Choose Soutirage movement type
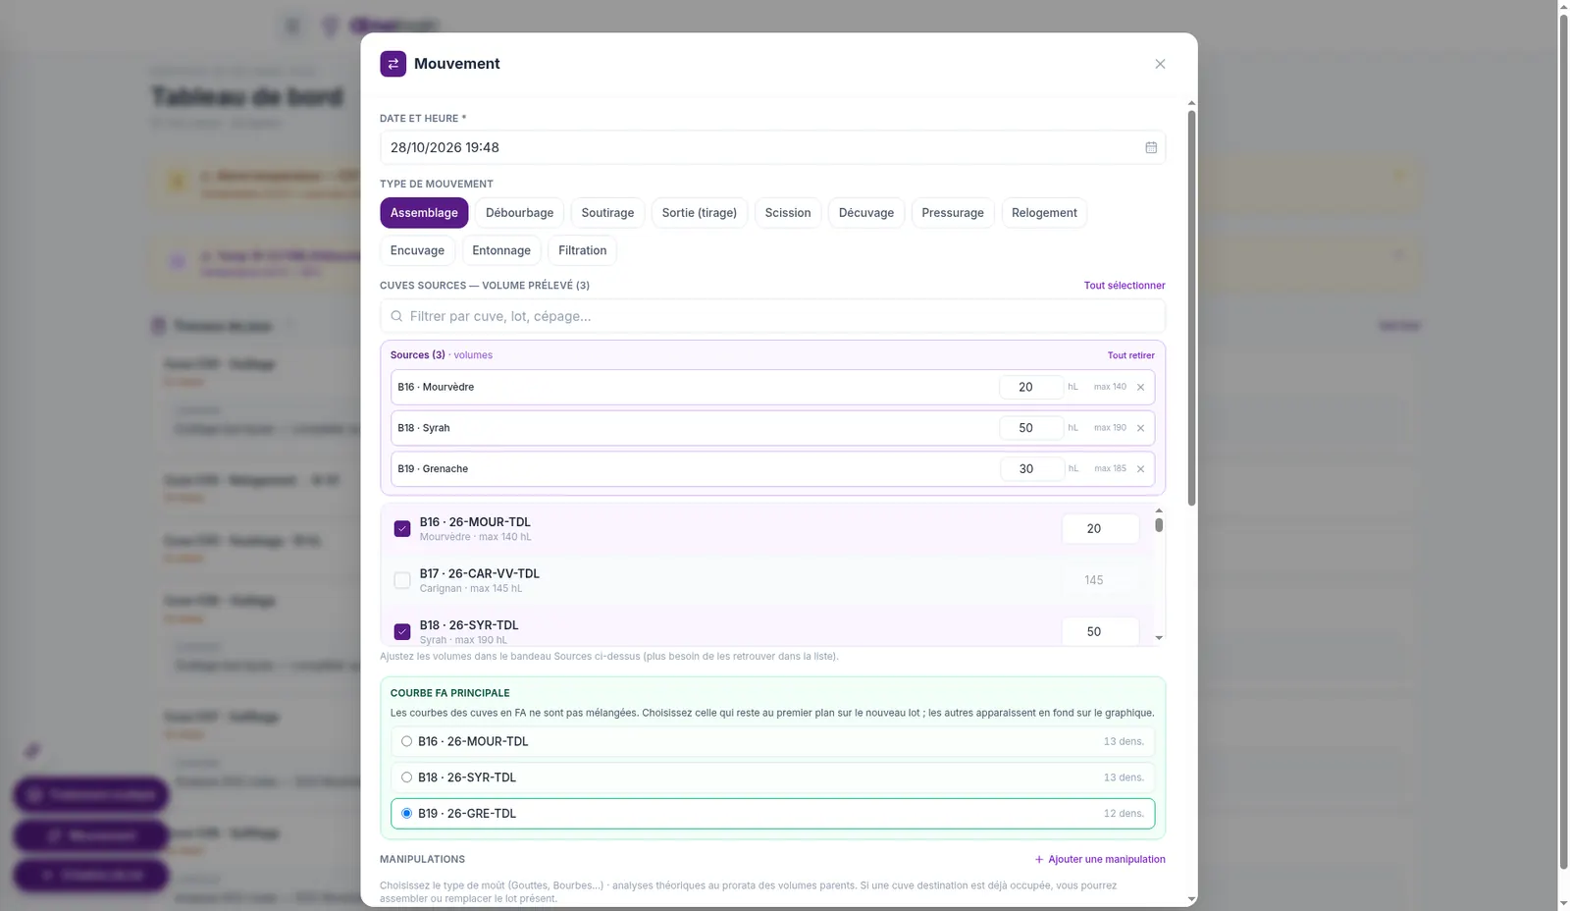The width and height of the screenshot is (1570, 911). click(x=607, y=213)
